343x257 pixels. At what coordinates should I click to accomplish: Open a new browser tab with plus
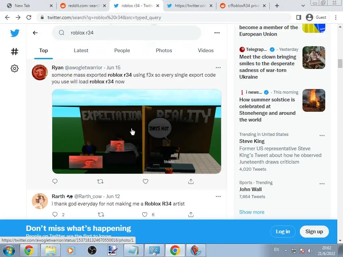(277, 6)
